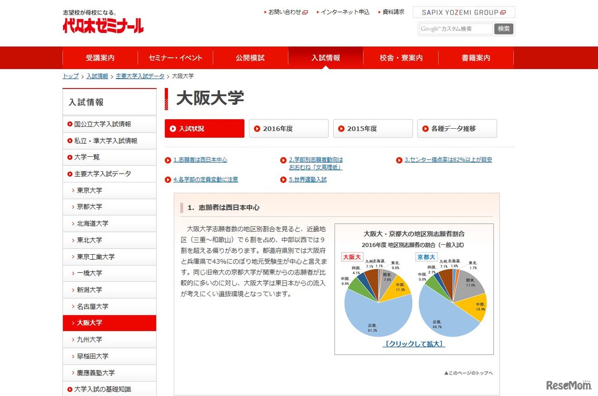Open the 校舎・寮案内 menu item
The image size is (598, 396).
coord(400,57)
